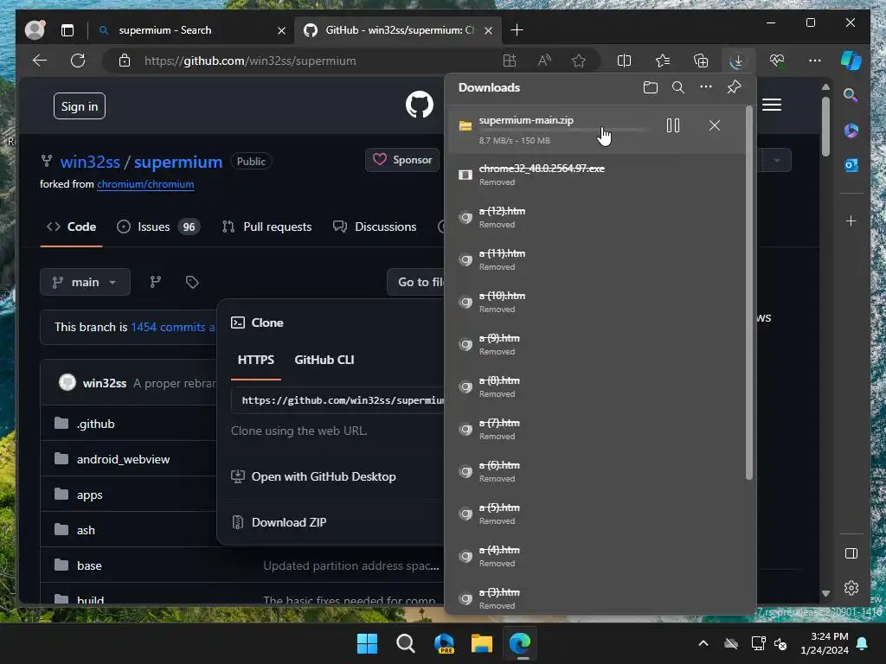
Task: Click the address bar URL
Action: 250,61
